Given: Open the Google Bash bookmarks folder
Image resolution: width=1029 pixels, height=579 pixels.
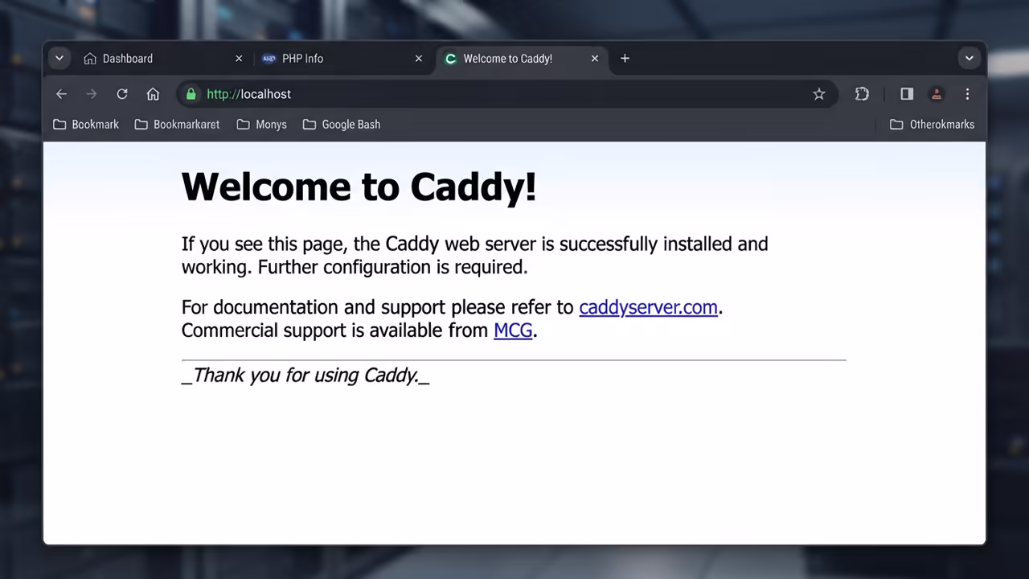Looking at the screenshot, I should point(342,125).
